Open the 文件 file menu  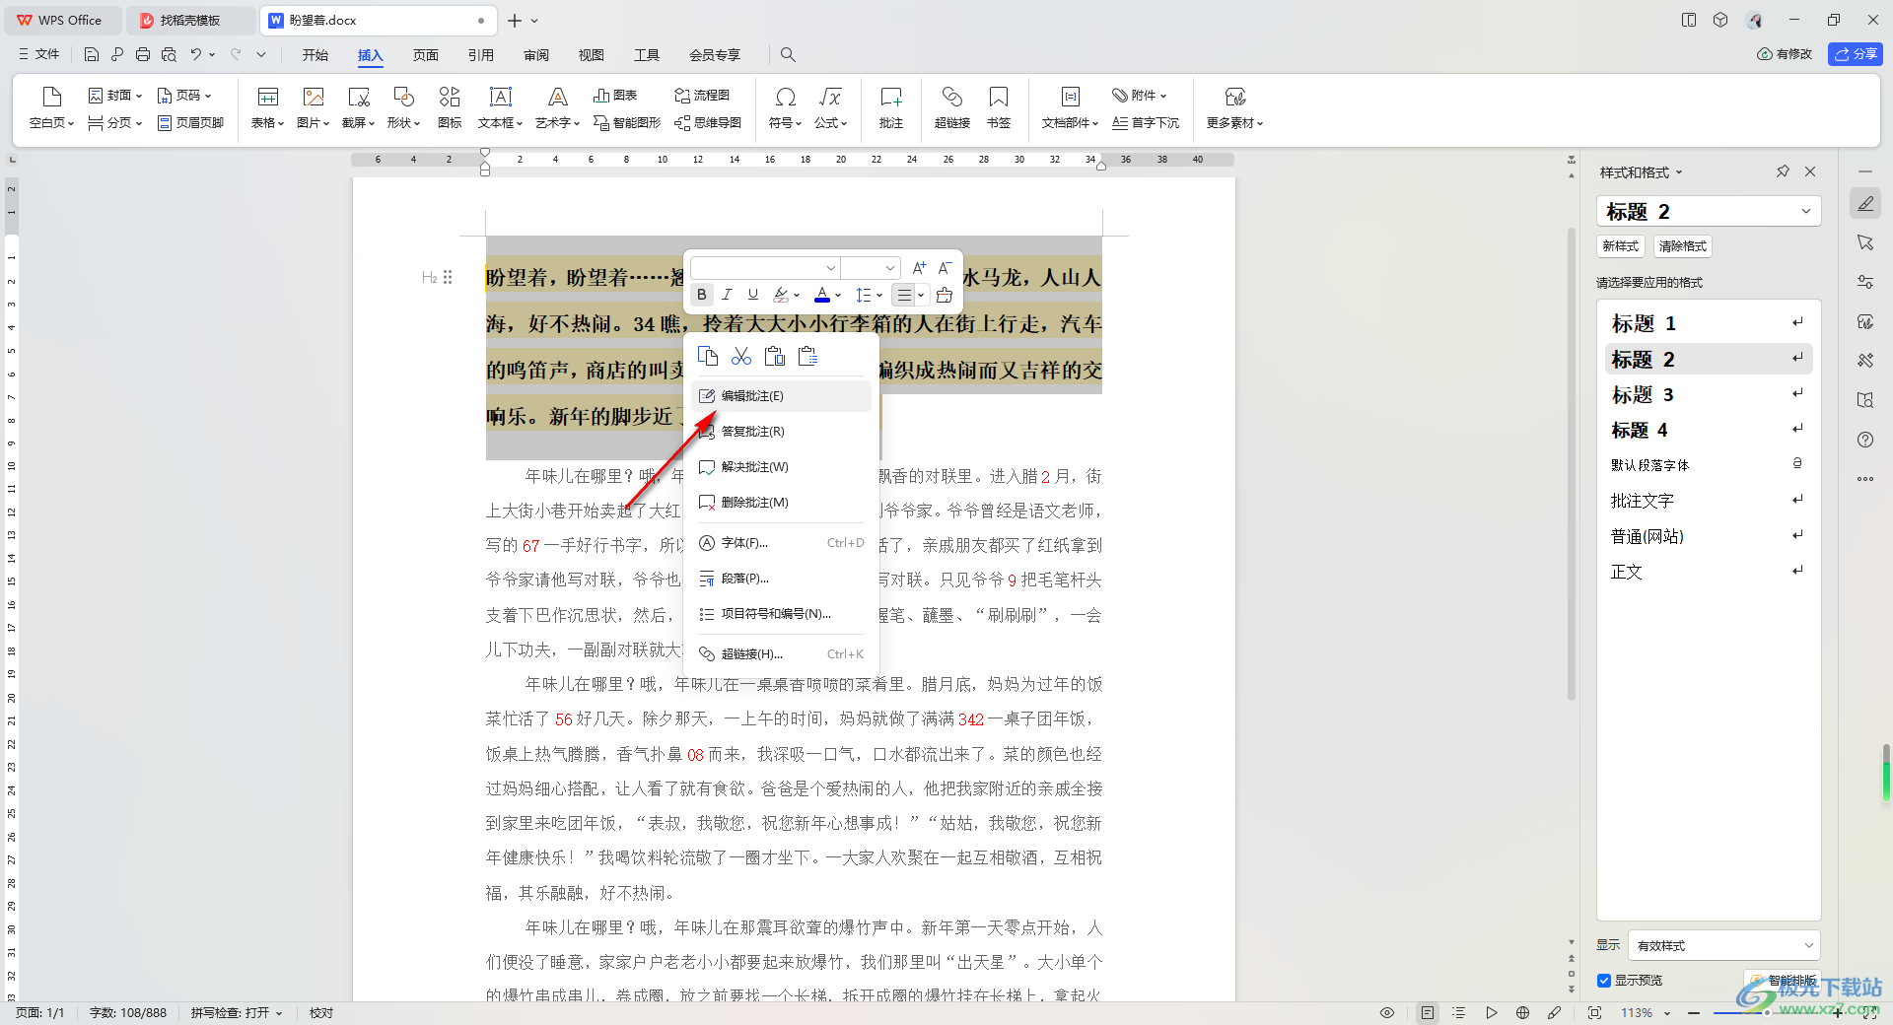39,55
